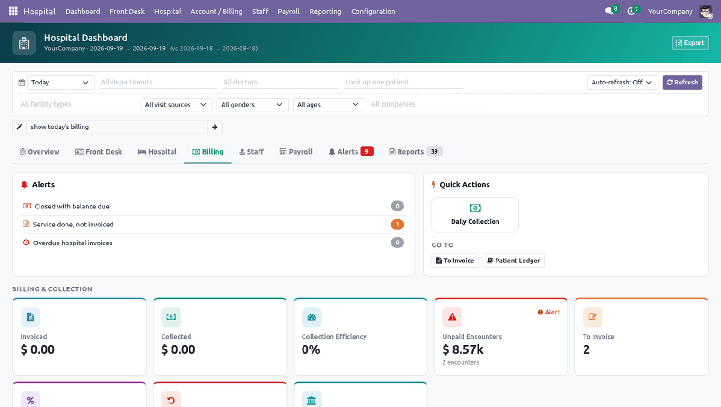Go to To Invoice
The height and width of the screenshot is (407, 721).
[x=455, y=261]
